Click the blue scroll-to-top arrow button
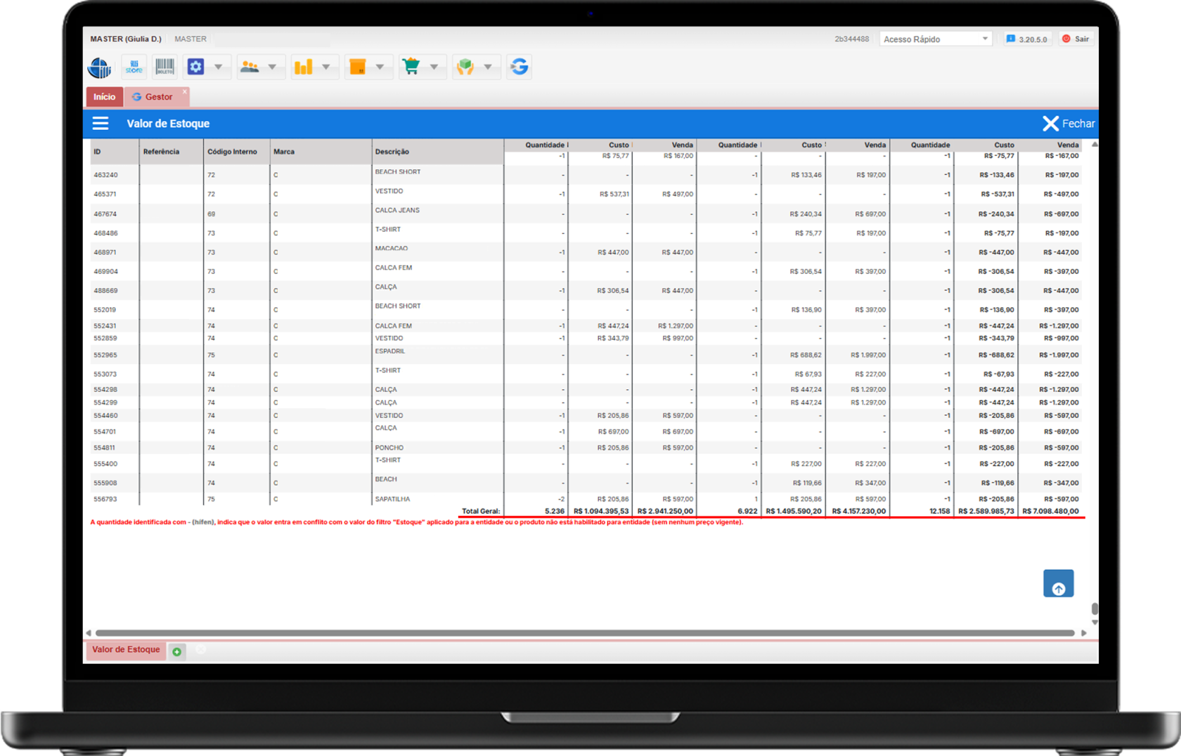This screenshot has height=756, width=1181. 1058,584
